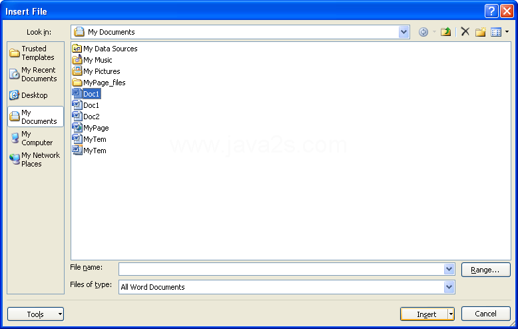The image size is (518, 329).
Task: Open the Trusted Templates location
Action: coord(35,53)
